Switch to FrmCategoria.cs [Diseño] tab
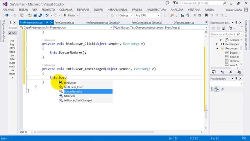This screenshot has height=141, width=250. coord(147,23)
